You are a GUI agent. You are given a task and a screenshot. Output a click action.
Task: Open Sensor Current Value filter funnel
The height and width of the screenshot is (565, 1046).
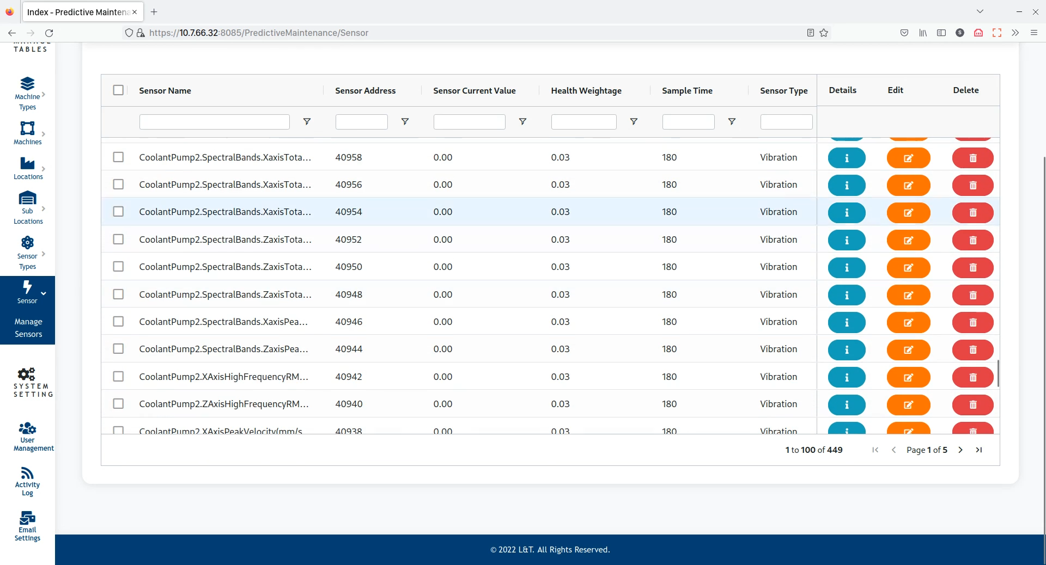point(522,121)
